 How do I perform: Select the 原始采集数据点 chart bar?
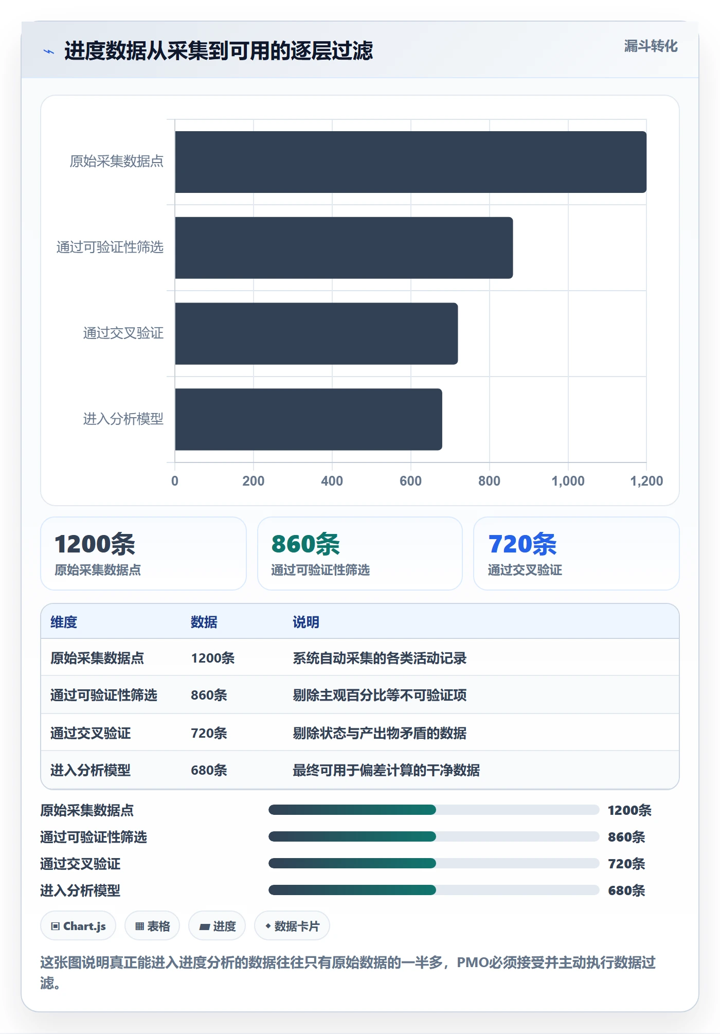[410, 162]
